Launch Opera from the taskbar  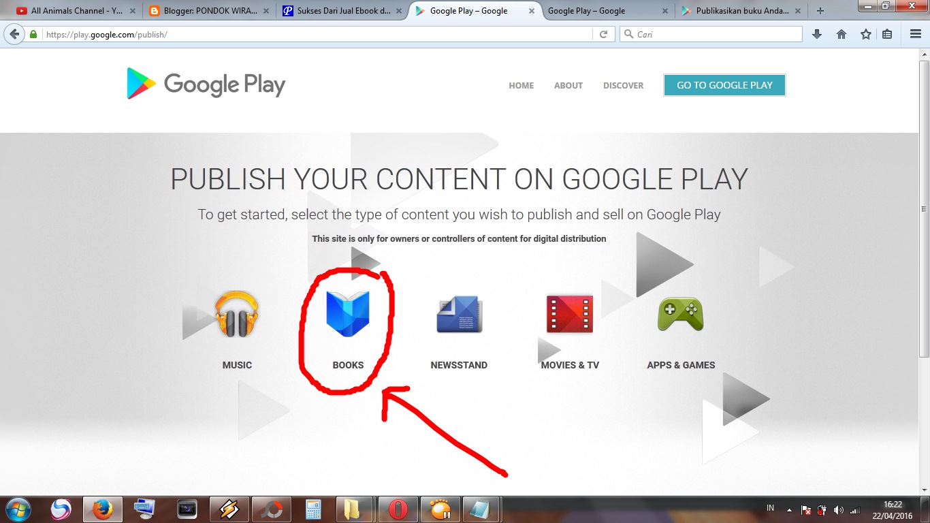coord(398,509)
